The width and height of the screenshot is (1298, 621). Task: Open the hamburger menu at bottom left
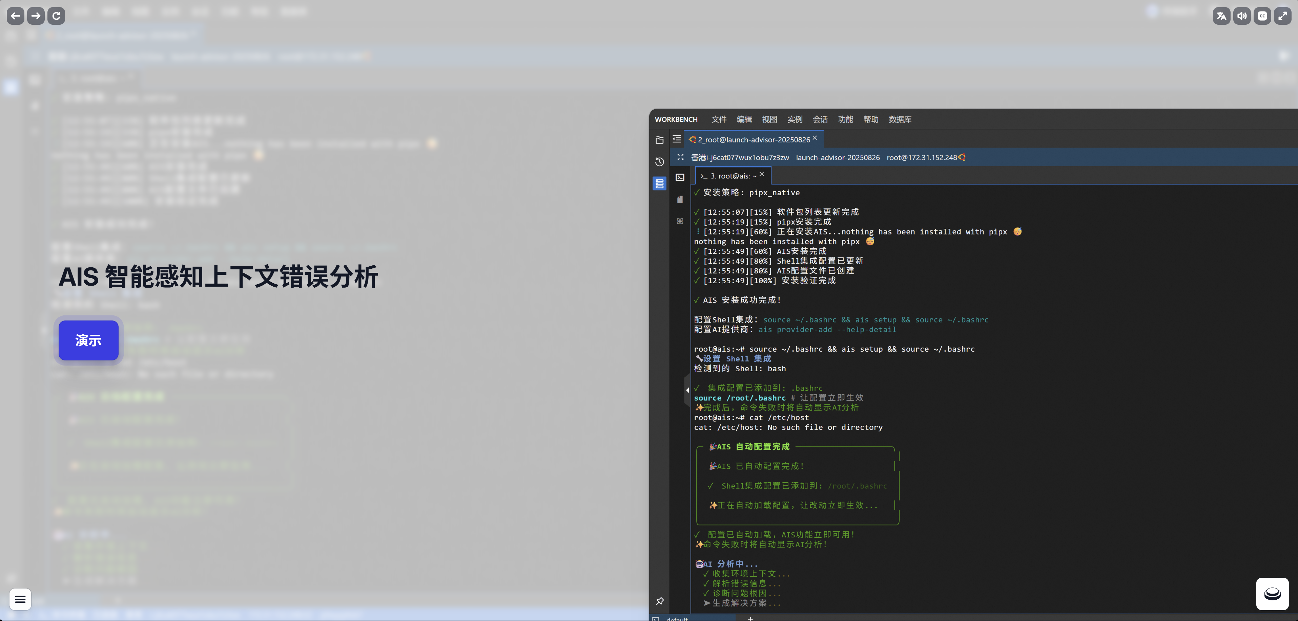coord(20,599)
